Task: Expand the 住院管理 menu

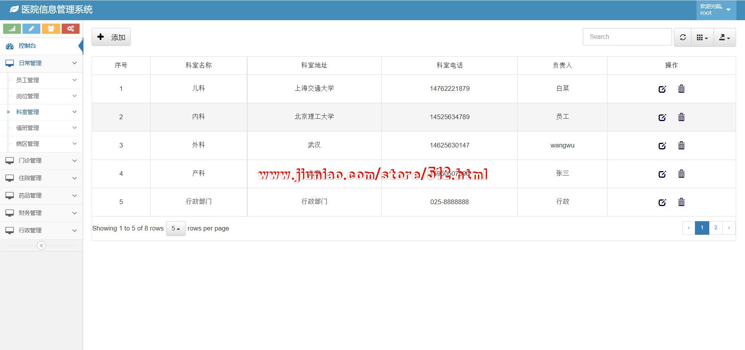Action: click(41, 178)
